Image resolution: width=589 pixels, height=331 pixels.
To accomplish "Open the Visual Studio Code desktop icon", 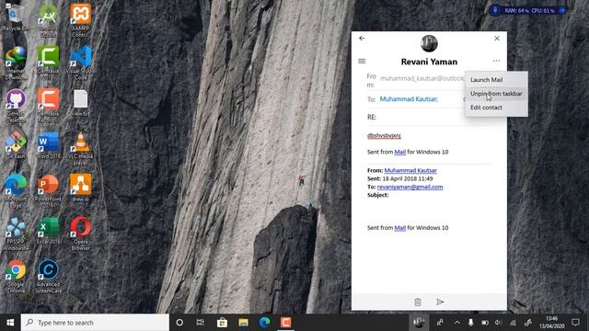I will (x=80, y=63).
